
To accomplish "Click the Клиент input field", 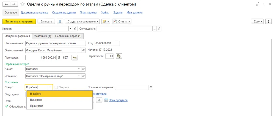I will click(41, 29).
